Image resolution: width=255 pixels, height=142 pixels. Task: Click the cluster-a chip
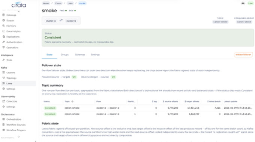51,21
